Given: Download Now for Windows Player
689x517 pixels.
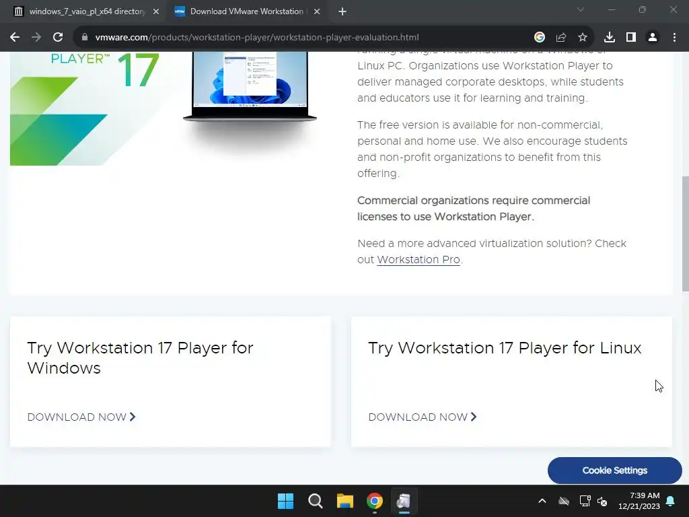Looking at the screenshot, I should click(x=81, y=417).
